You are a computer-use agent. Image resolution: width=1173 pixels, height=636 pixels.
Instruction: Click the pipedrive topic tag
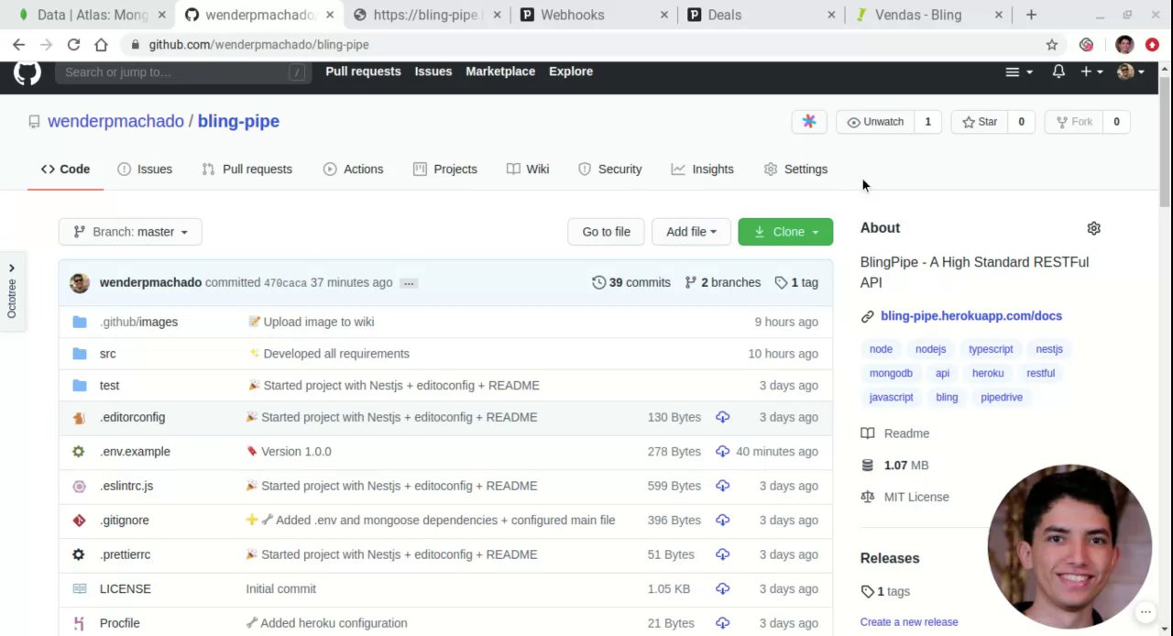point(1002,397)
